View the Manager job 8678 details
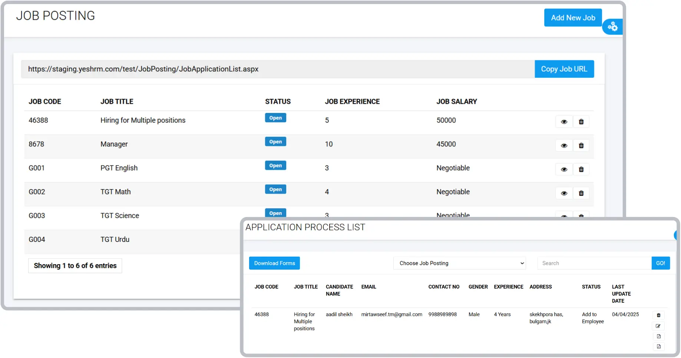 (x=564, y=145)
